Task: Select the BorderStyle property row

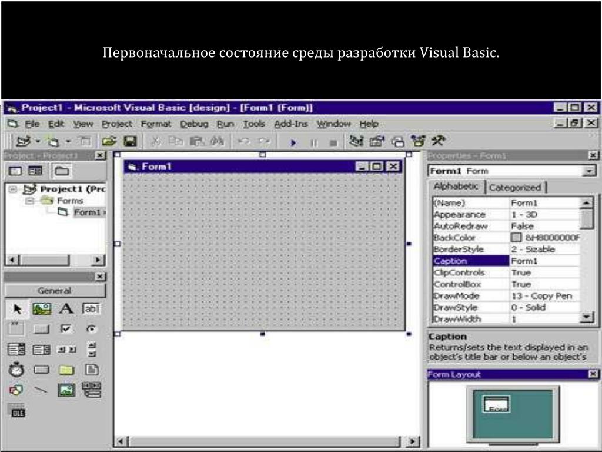Action: tap(506, 249)
